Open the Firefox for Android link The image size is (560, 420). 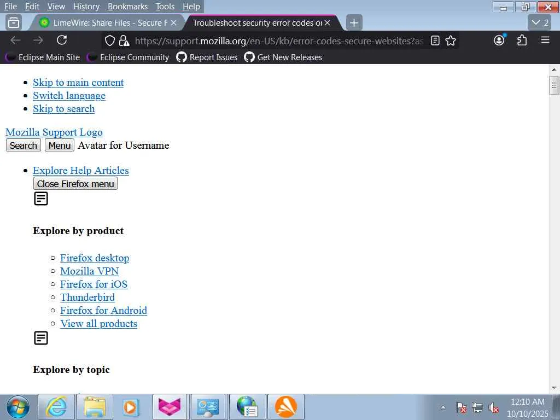(103, 311)
